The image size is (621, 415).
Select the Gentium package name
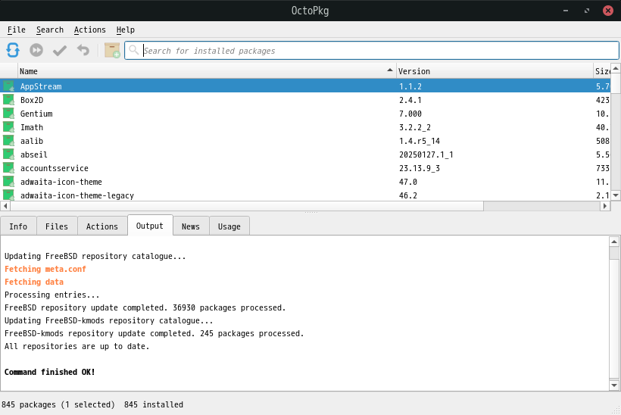[x=36, y=114]
